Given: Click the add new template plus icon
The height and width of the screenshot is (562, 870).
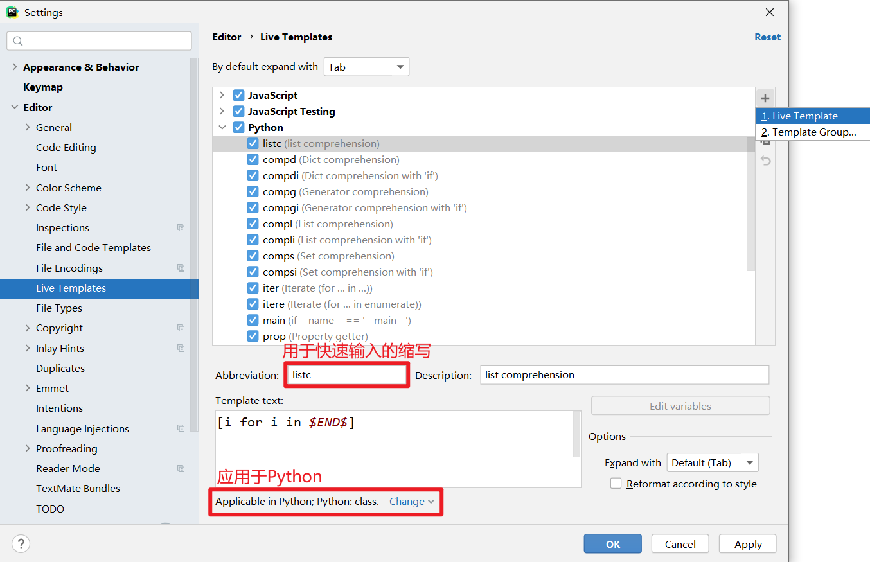Looking at the screenshot, I should [765, 98].
